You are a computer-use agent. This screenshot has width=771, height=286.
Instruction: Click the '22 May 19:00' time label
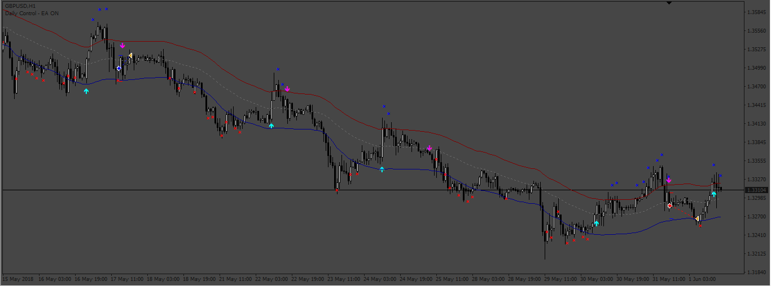(307, 279)
